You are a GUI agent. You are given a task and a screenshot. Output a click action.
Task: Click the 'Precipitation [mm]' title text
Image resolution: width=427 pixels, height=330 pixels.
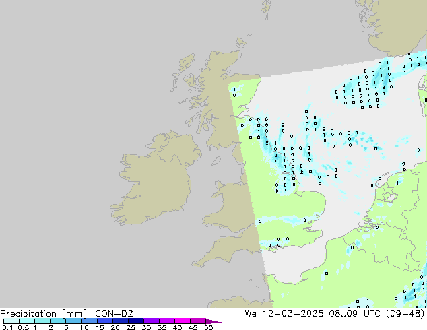(x=44, y=314)
